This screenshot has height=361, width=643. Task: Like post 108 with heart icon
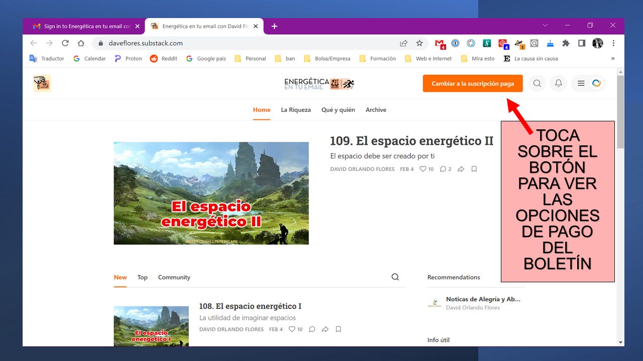(x=295, y=329)
